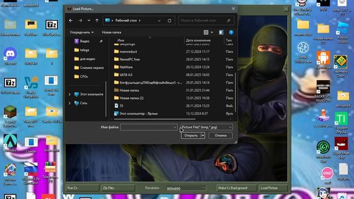Change the file view layout icon
This screenshot has width=354, height=199.
206,32
